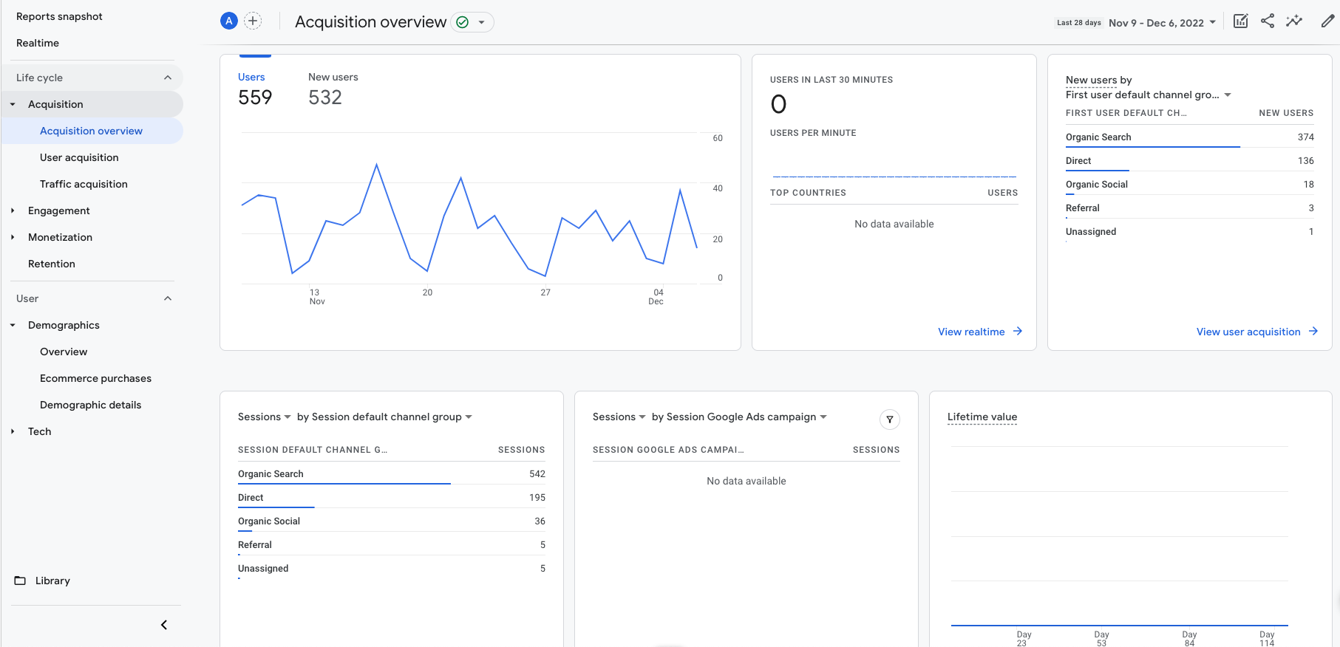Expand the Tech section arrow
This screenshot has width=1340, height=647.
pos(13,431)
